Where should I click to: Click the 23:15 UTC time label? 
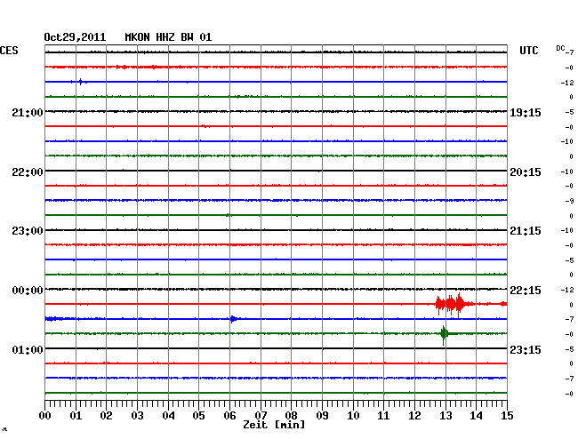point(526,349)
